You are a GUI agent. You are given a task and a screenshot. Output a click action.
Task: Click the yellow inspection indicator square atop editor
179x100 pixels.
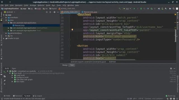tap(175, 14)
